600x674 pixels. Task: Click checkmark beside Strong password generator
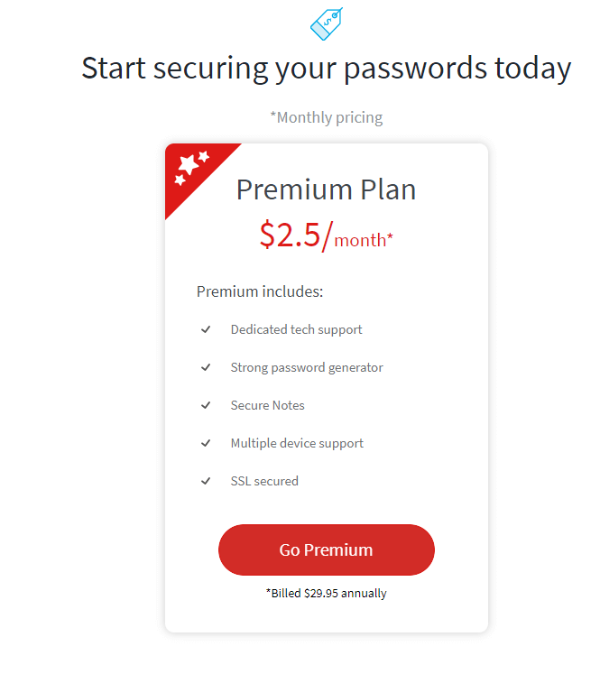tap(206, 367)
